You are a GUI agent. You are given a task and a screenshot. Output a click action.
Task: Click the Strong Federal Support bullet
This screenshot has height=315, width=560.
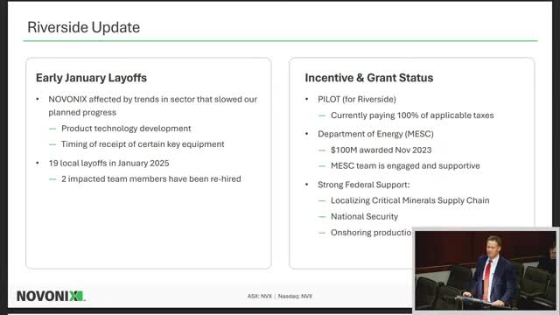[x=364, y=185]
